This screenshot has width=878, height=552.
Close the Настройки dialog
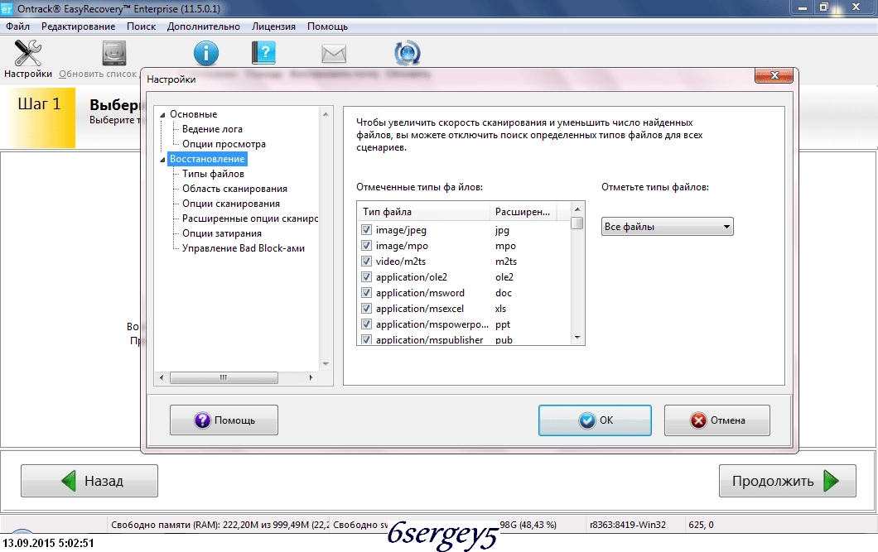coord(774,75)
